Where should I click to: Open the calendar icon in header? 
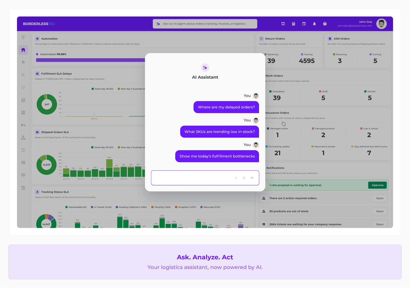(x=304, y=24)
